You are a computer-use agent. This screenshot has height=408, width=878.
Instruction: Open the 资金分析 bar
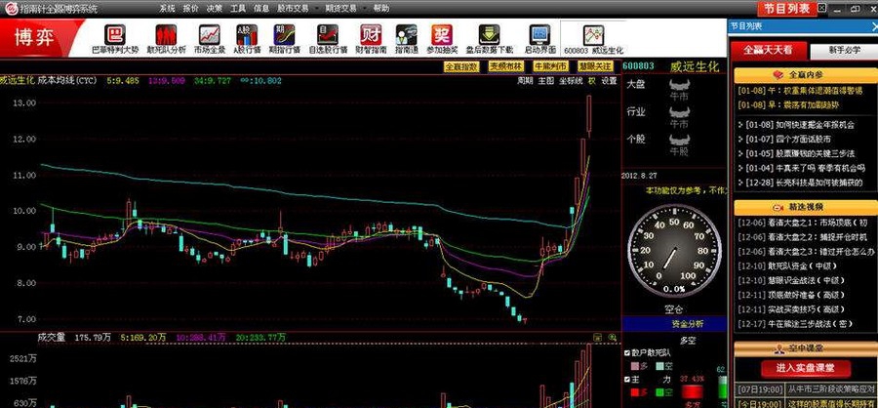[675, 323]
